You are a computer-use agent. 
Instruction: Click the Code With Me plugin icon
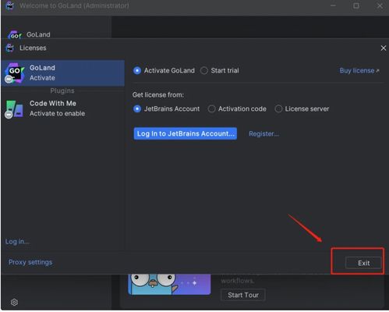(14, 109)
